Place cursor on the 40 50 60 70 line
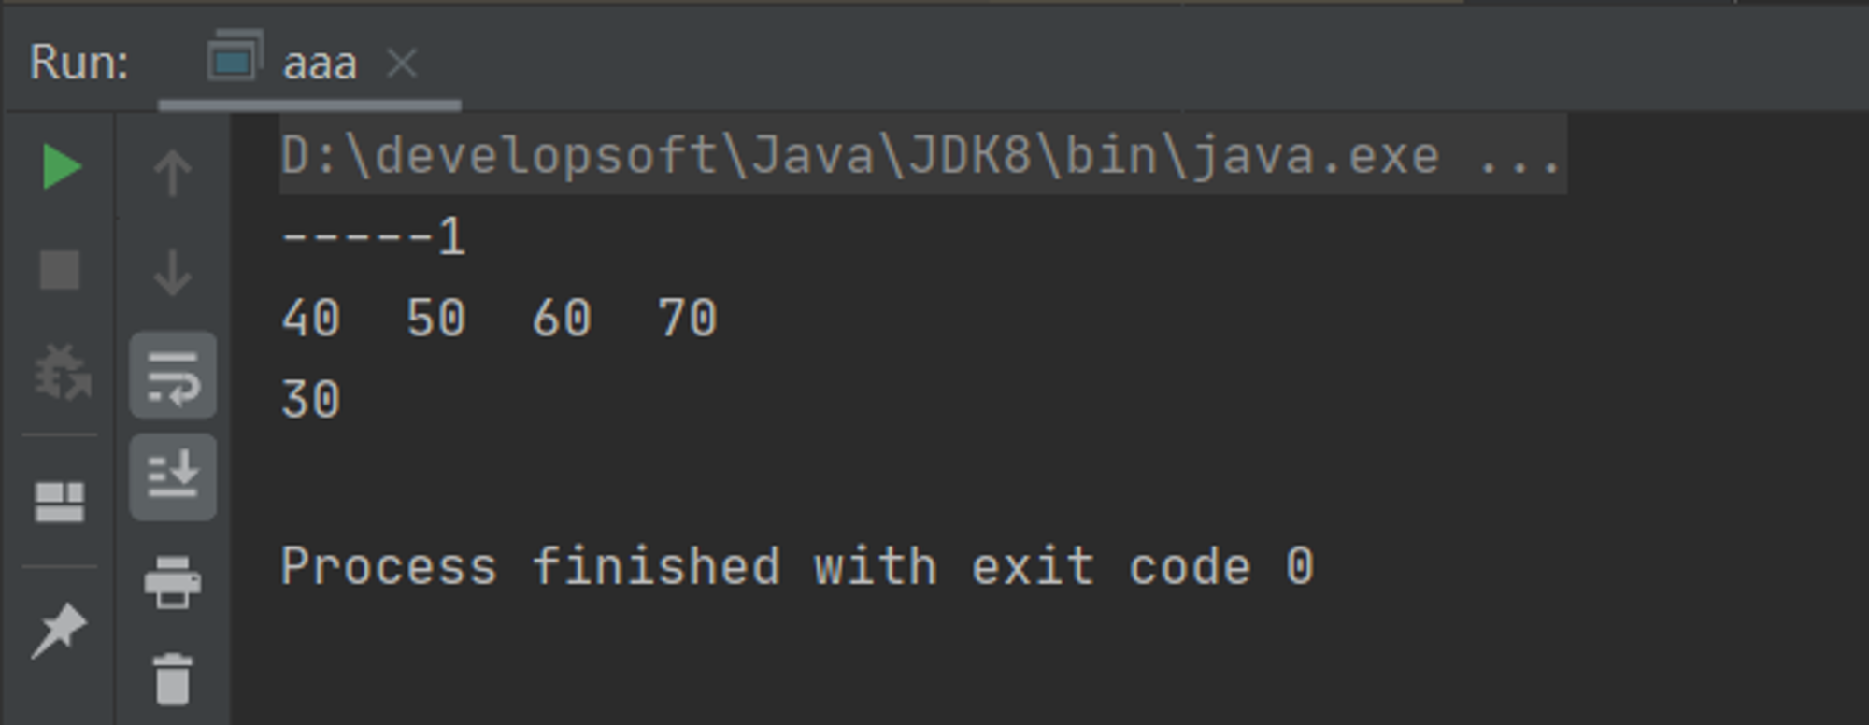The width and height of the screenshot is (1869, 725). tap(499, 318)
